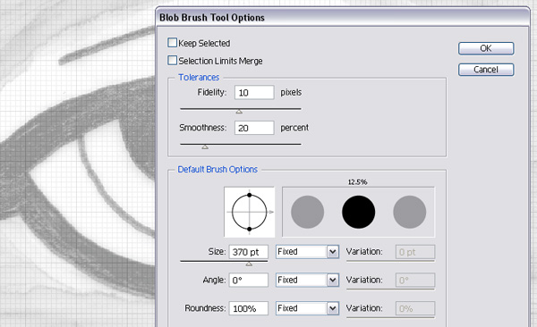Click the black center brush preview
This screenshot has height=327, width=537.
pos(359,212)
